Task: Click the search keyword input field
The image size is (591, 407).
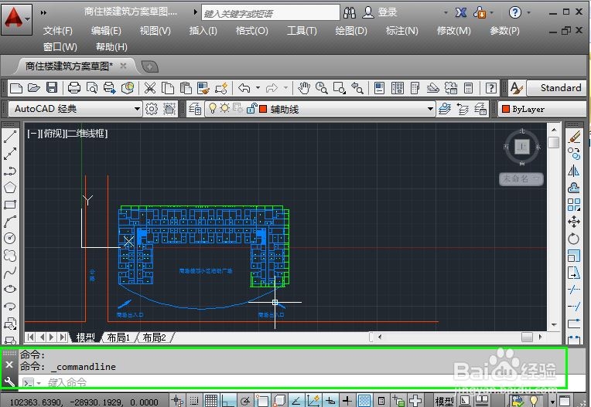Action: 271,12
